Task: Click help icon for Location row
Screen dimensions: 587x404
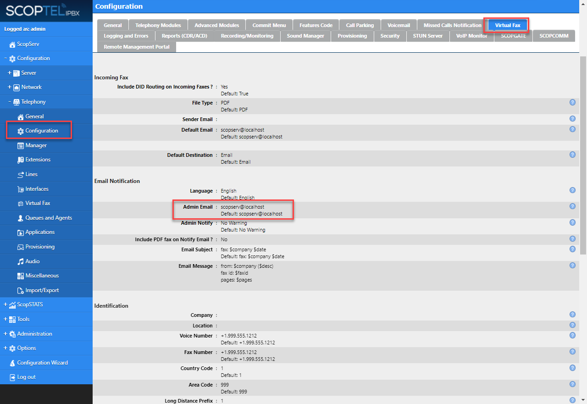Action: (x=572, y=325)
